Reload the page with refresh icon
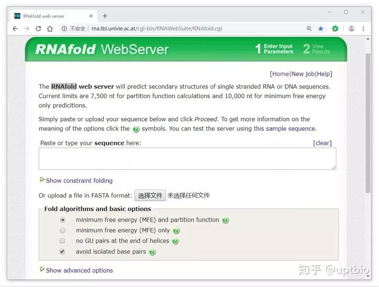The width and height of the screenshot is (379, 287). pyautogui.click(x=38, y=28)
